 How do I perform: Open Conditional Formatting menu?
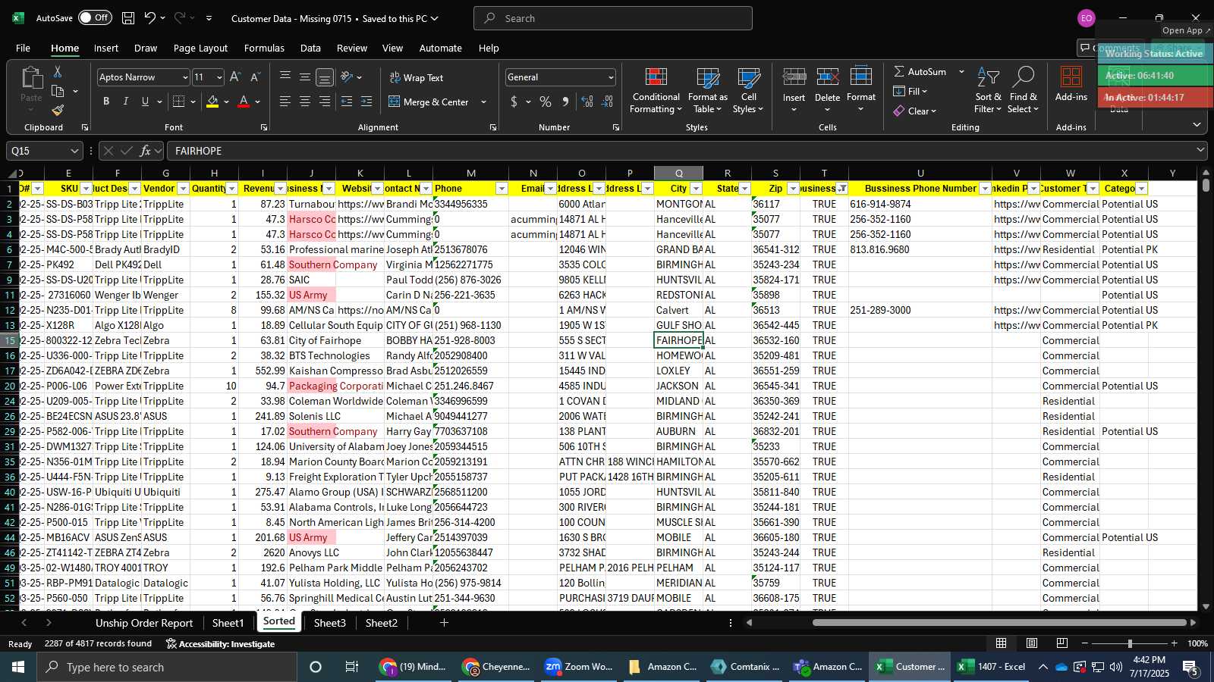[656, 91]
